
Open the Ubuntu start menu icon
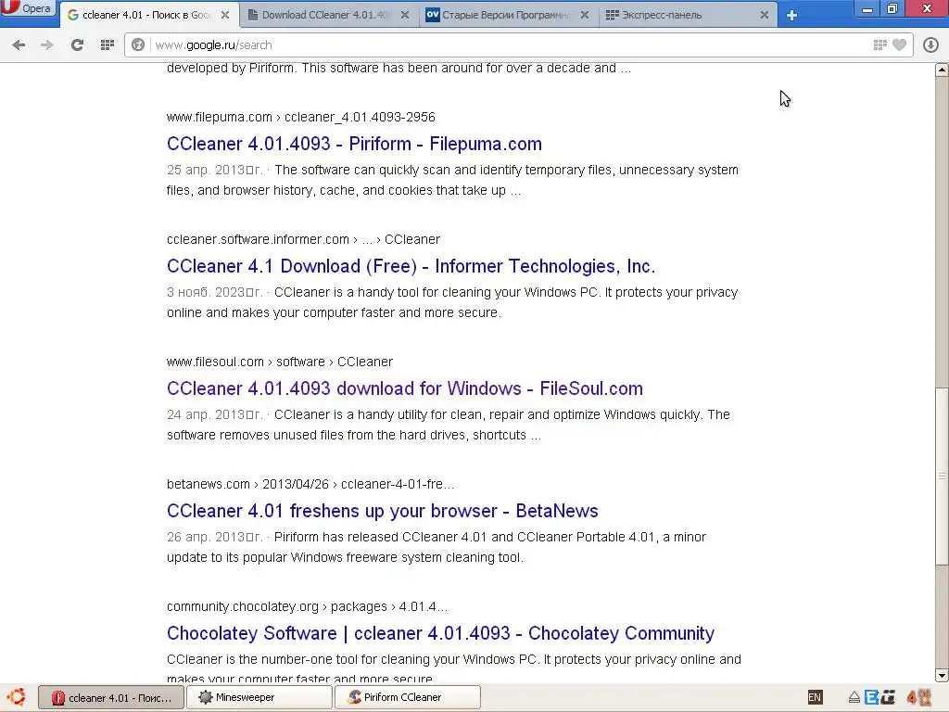click(x=17, y=697)
